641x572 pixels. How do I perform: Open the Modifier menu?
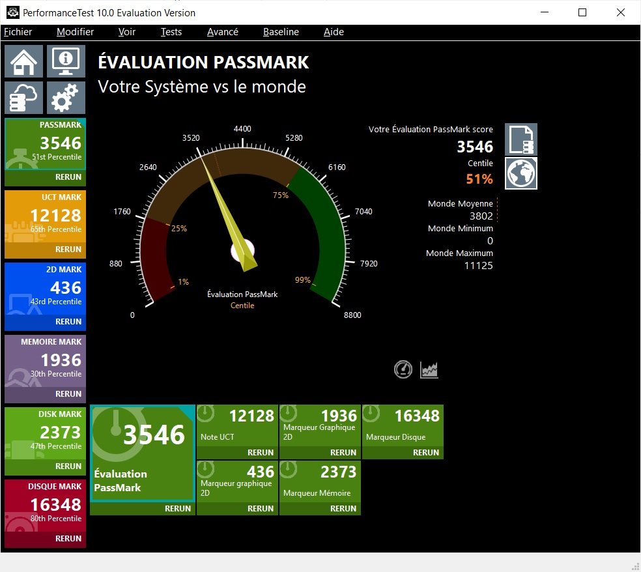click(x=75, y=32)
